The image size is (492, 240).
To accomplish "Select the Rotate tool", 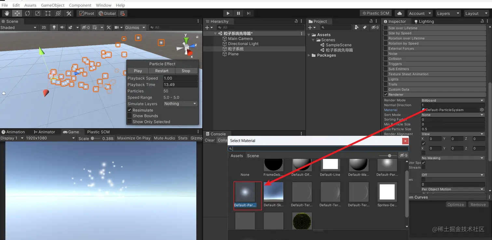I will point(27,13).
